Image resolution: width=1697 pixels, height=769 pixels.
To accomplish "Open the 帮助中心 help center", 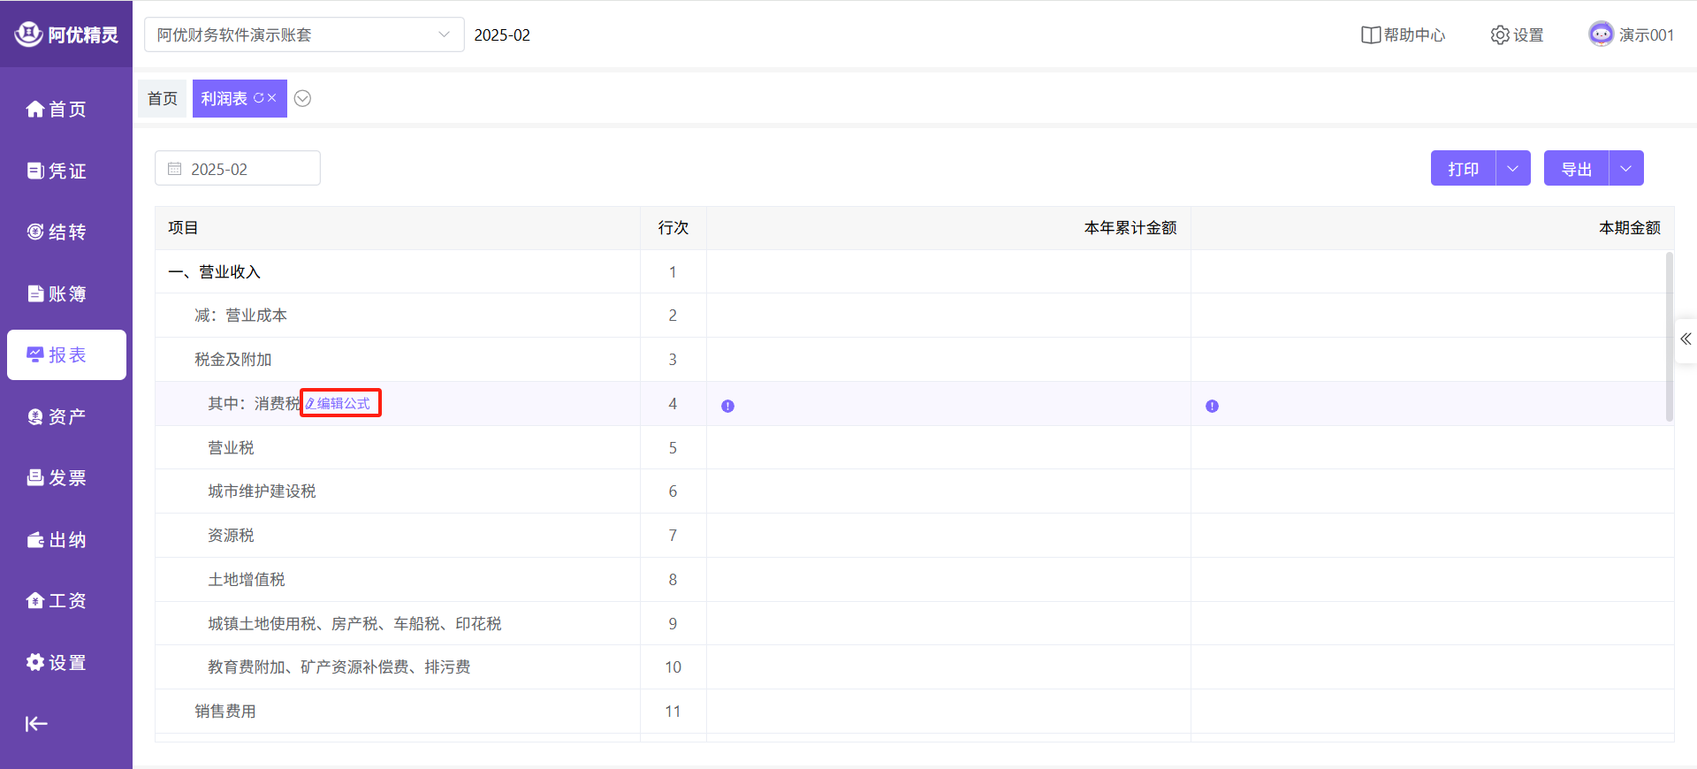I will (1404, 35).
